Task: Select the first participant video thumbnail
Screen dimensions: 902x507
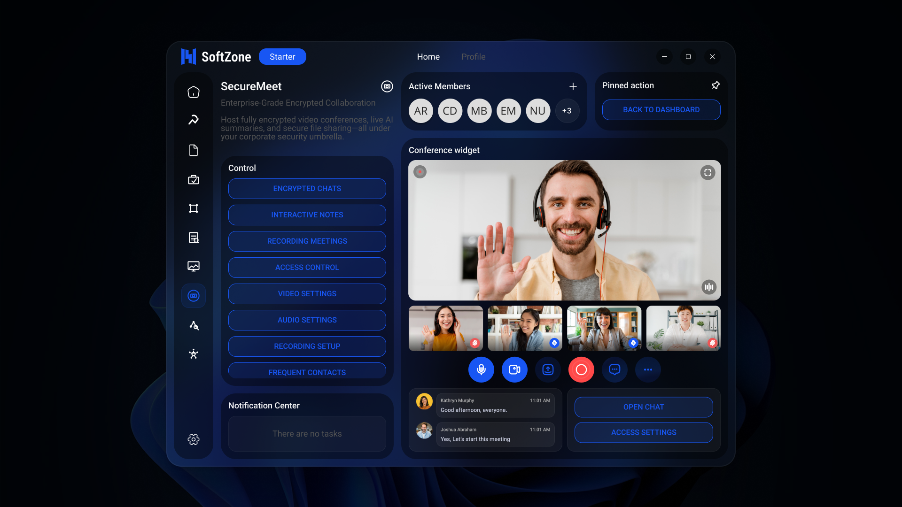Action: pyautogui.click(x=445, y=328)
